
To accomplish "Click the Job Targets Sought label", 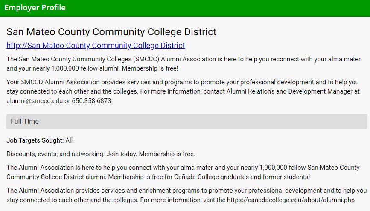I will [x=35, y=140].
